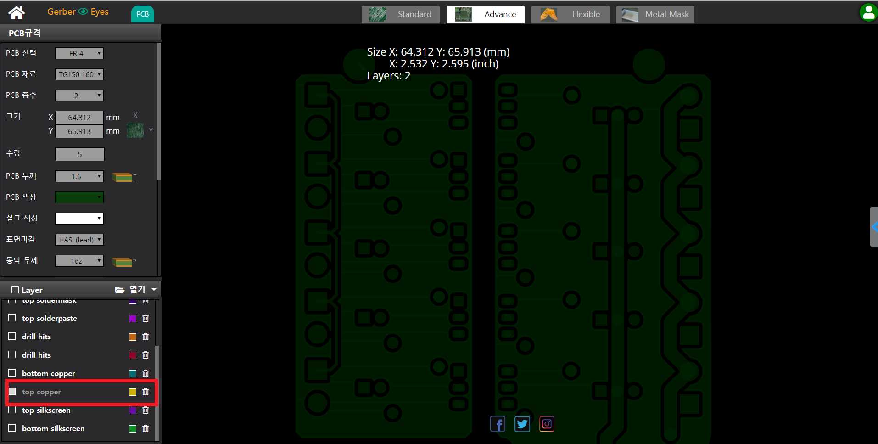Image resolution: width=878 pixels, height=444 pixels.
Task: Open the Instagram share icon
Action: coord(547,424)
